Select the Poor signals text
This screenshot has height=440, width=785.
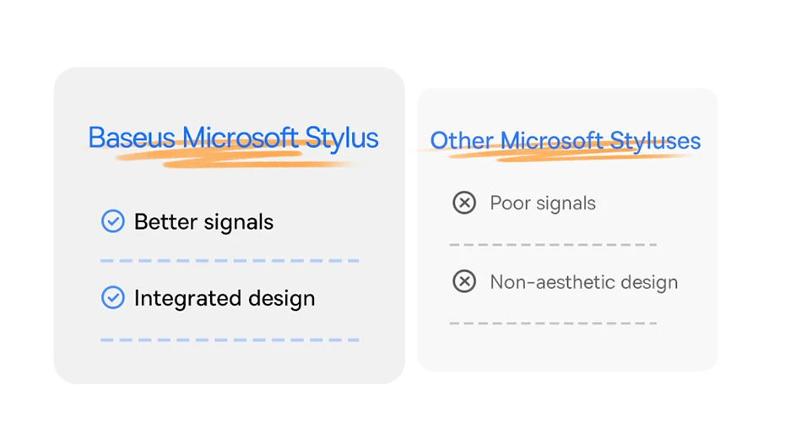pyautogui.click(x=543, y=204)
